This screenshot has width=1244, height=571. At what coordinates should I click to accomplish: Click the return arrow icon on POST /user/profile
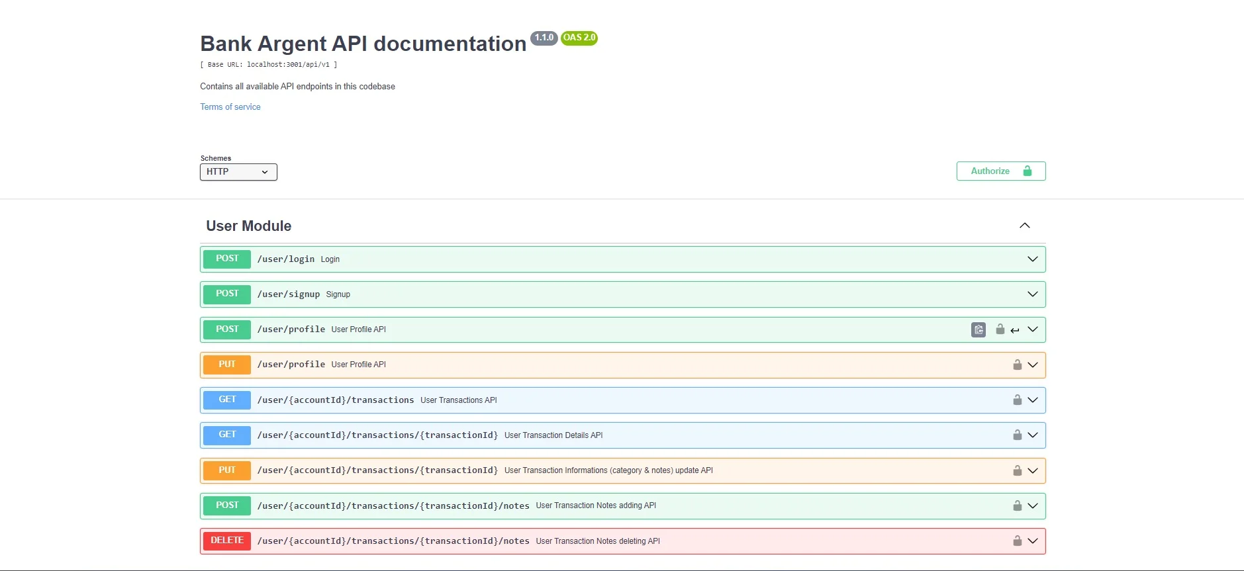(x=1015, y=330)
